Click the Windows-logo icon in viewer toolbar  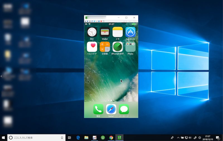tap(94, 21)
